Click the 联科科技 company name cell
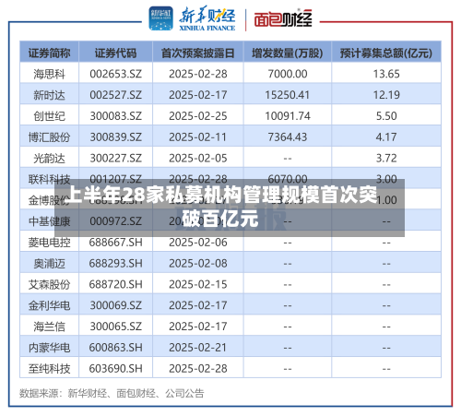 (50, 179)
